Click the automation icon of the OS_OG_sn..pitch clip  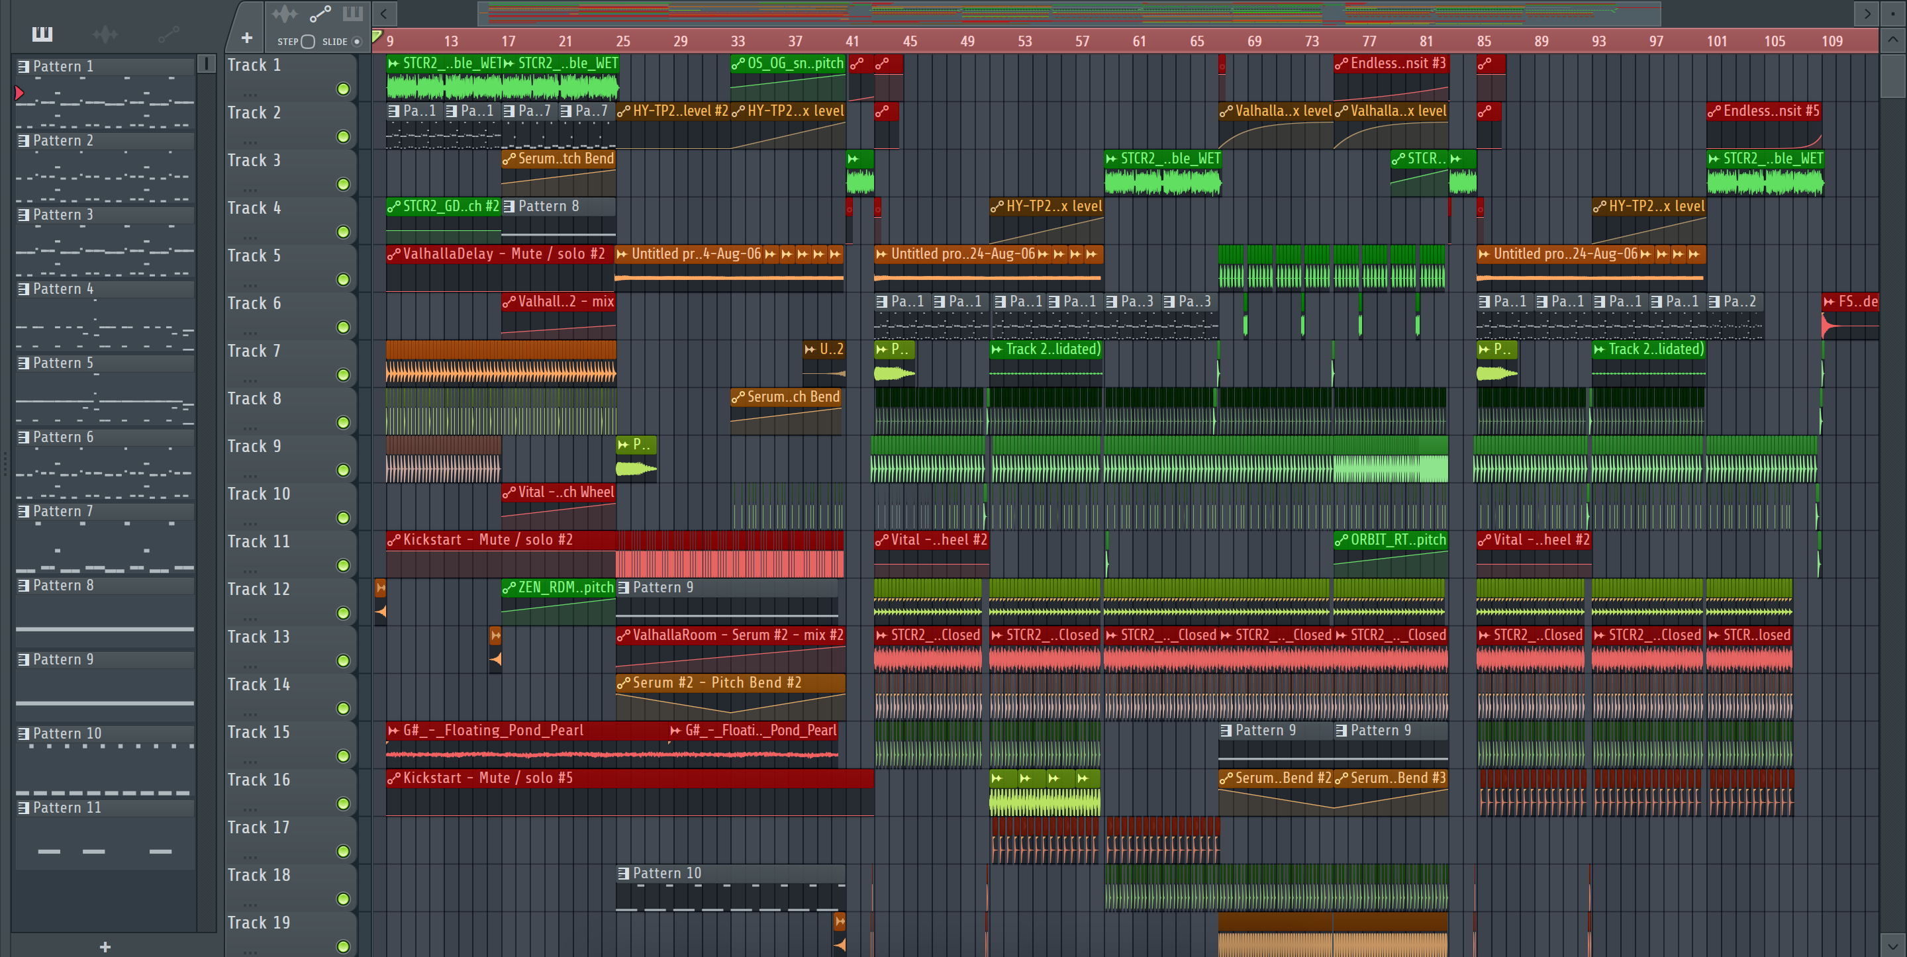[x=738, y=64]
